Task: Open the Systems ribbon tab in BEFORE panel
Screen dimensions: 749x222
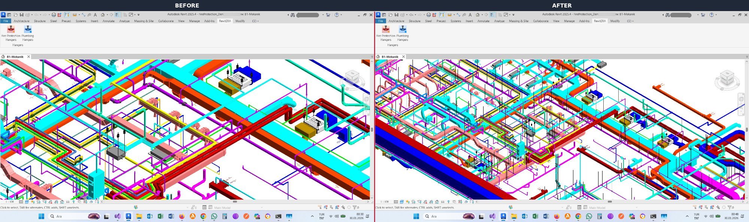Action: pos(81,21)
